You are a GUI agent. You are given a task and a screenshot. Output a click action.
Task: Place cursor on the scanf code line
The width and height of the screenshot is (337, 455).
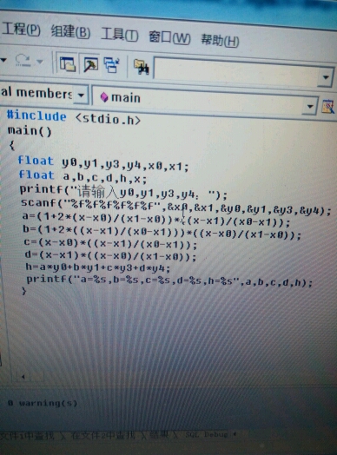click(x=175, y=207)
